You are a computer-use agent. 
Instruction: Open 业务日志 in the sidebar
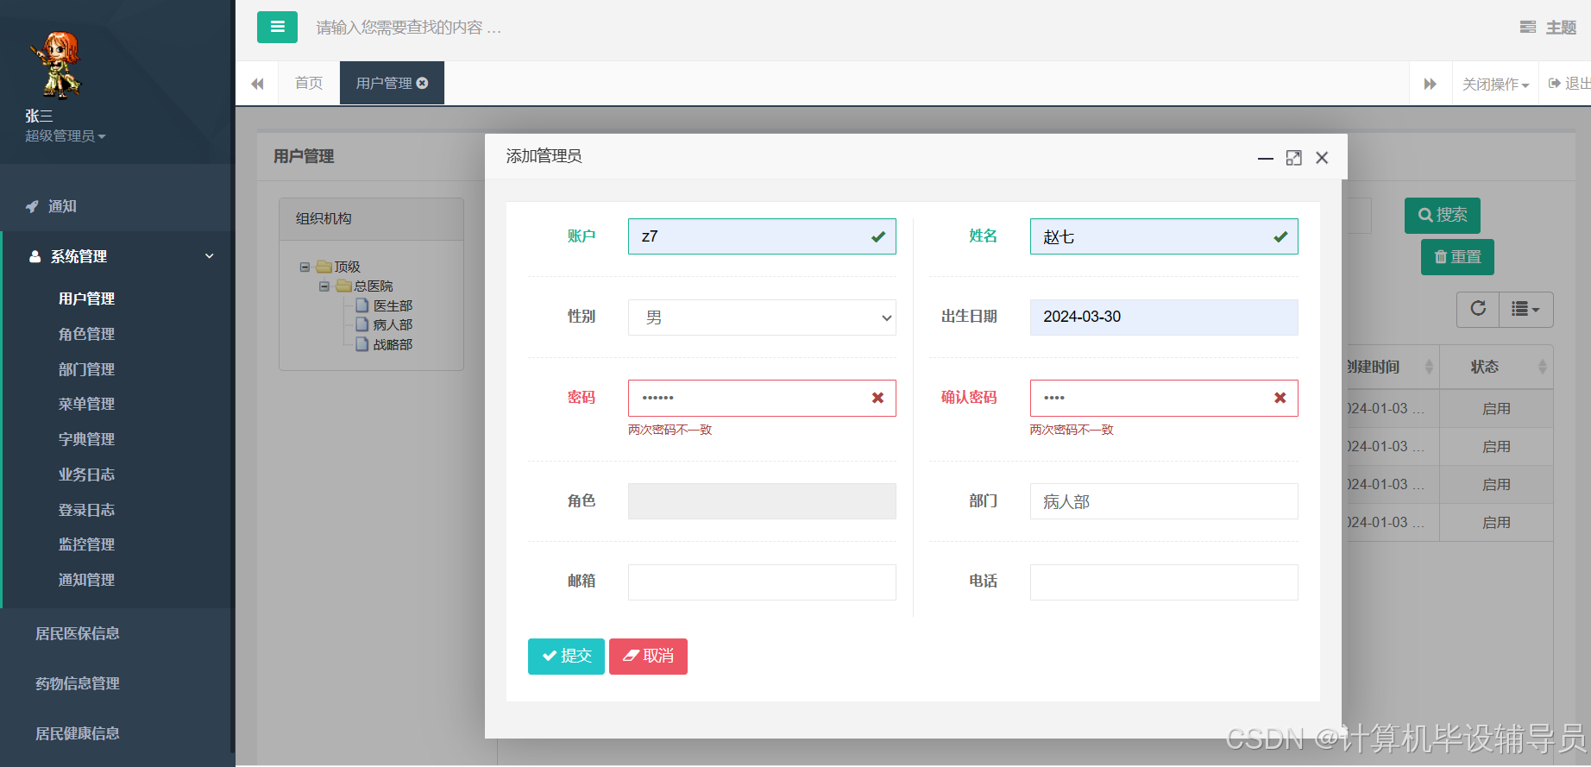click(x=86, y=475)
